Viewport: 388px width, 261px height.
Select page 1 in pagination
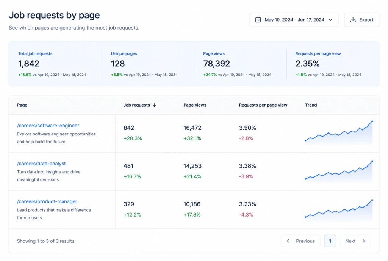pos(330,241)
